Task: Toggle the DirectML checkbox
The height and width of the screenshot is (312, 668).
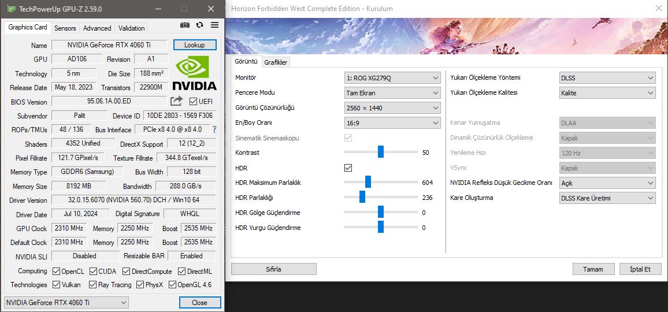Action: tap(181, 271)
